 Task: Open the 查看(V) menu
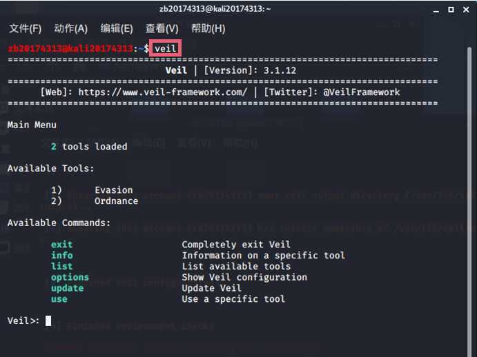click(x=162, y=28)
